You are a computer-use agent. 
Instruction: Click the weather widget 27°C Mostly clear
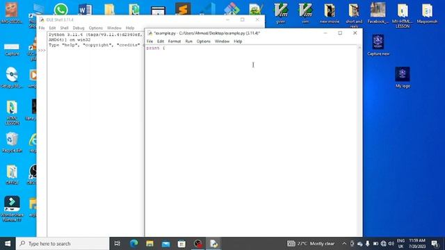pos(311,244)
